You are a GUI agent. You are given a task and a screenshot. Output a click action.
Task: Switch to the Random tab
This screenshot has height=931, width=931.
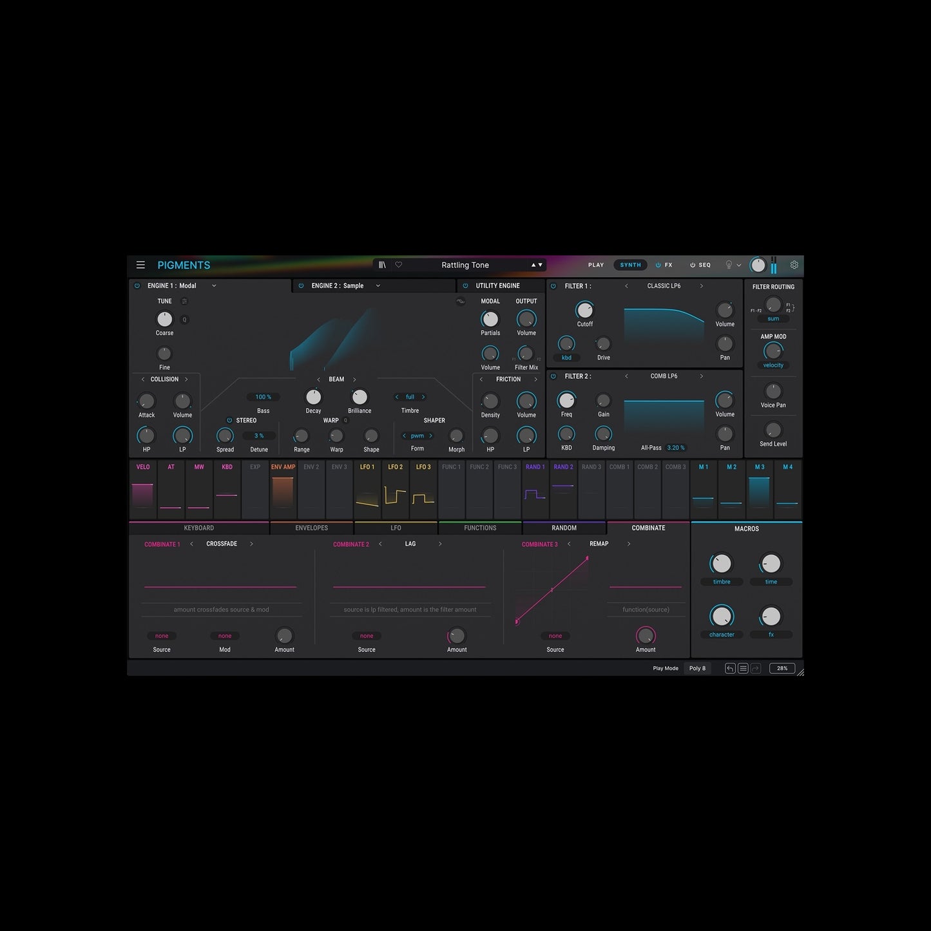(x=564, y=528)
